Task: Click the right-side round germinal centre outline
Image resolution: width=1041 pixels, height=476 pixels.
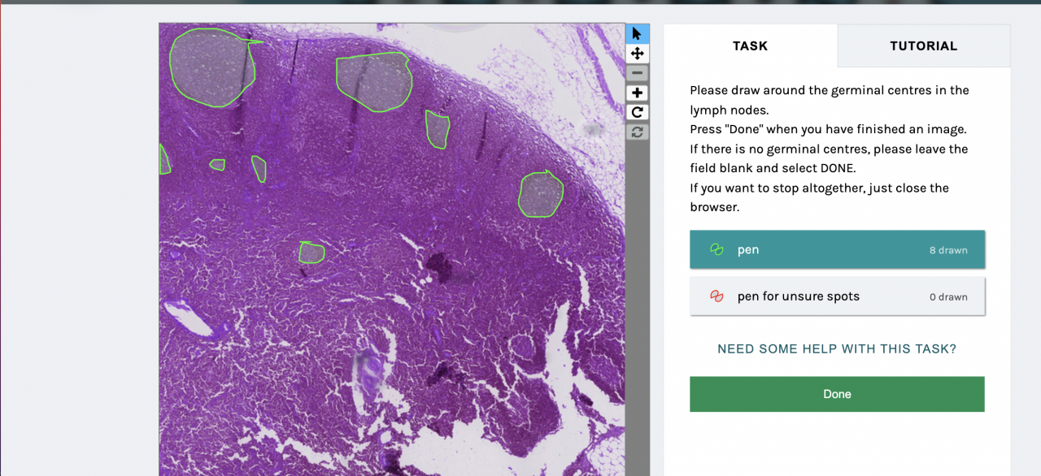Action: (x=541, y=194)
